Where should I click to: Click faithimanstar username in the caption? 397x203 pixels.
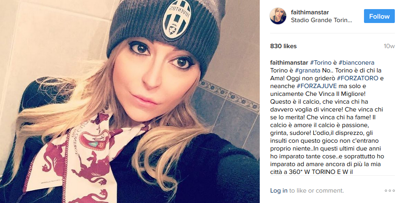(289, 62)
